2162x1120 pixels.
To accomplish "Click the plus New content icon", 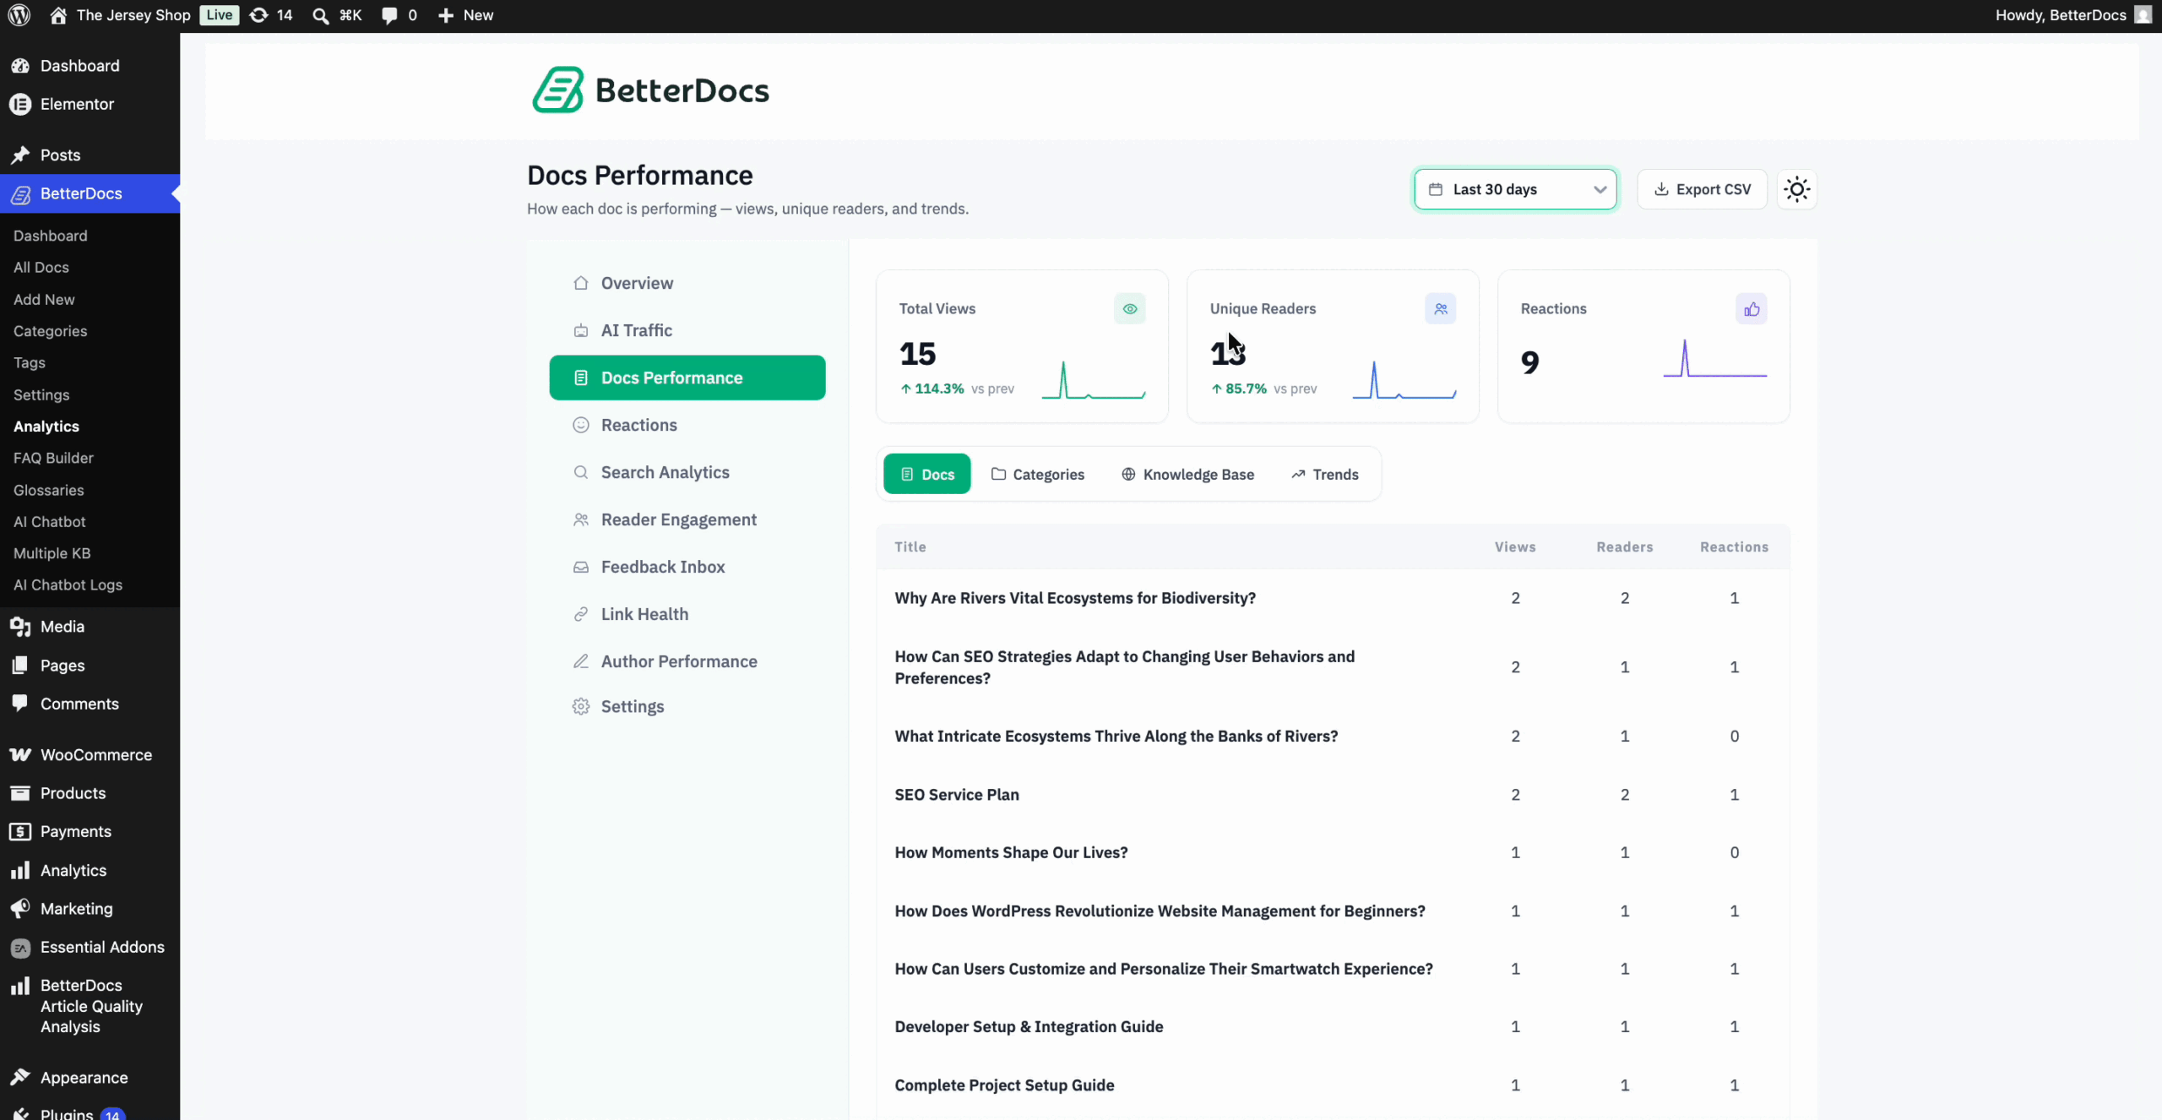I will tap(446, 15).
